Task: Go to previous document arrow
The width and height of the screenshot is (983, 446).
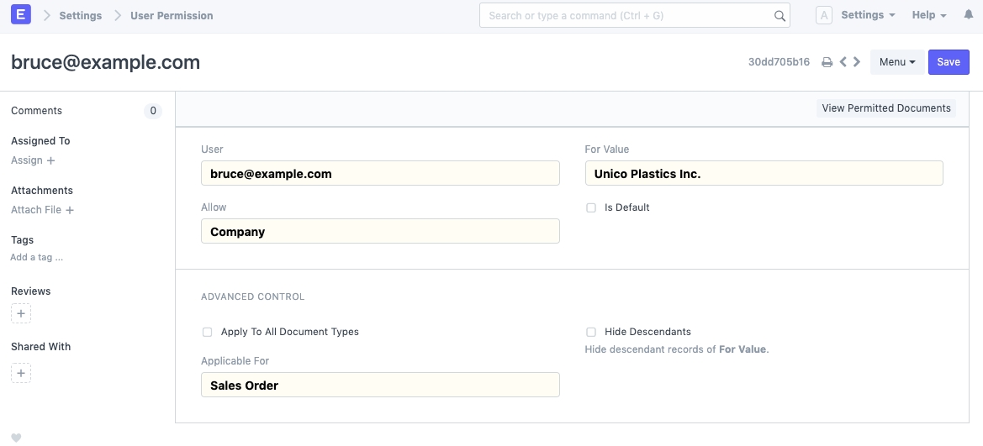Action: pos(843,62)
